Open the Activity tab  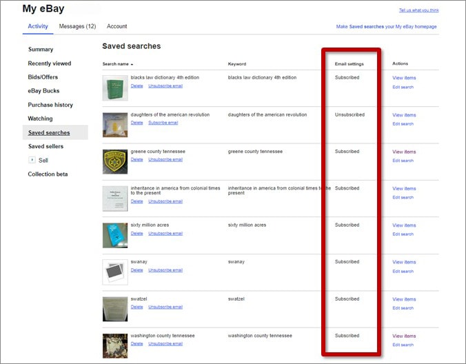tap(38, 26)
